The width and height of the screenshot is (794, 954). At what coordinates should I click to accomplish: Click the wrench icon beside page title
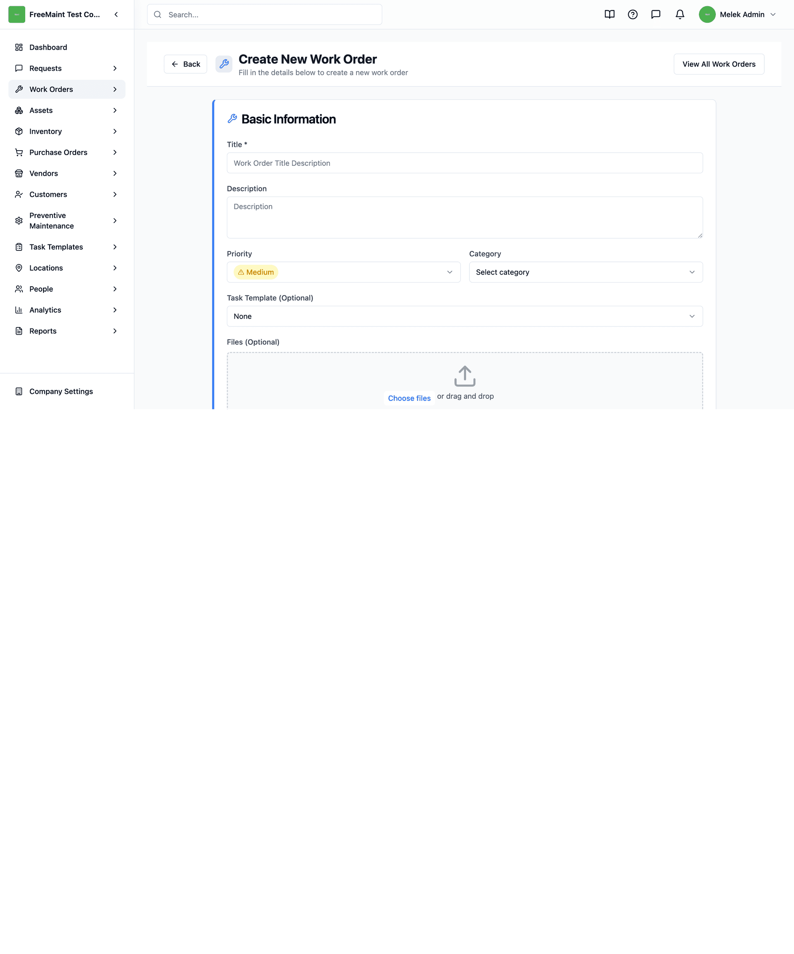(224, 64)
